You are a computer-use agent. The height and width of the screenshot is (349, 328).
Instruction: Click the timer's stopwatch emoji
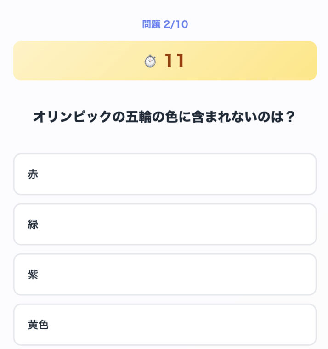150,61
